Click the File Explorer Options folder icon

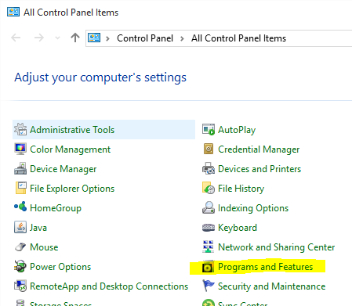(21, 188)
